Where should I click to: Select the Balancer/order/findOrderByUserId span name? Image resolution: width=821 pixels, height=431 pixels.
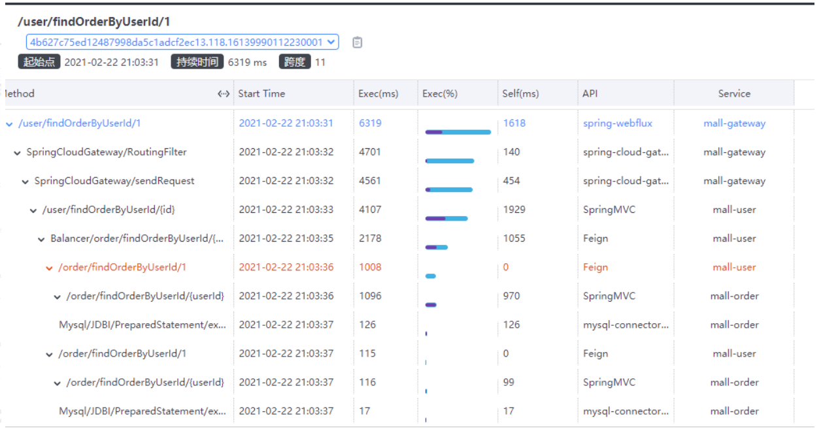click(137, 238)
